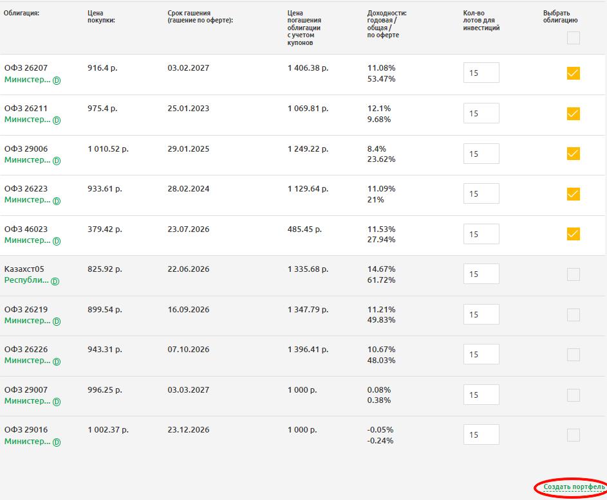Click the info icon under ОФЗ 26211

57,120
